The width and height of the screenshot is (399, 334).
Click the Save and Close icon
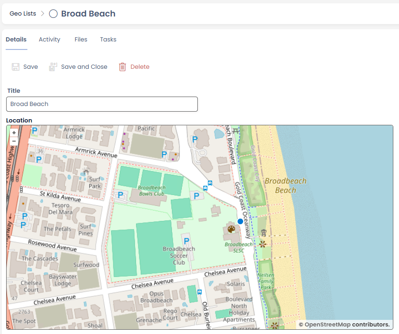(52, 66)
